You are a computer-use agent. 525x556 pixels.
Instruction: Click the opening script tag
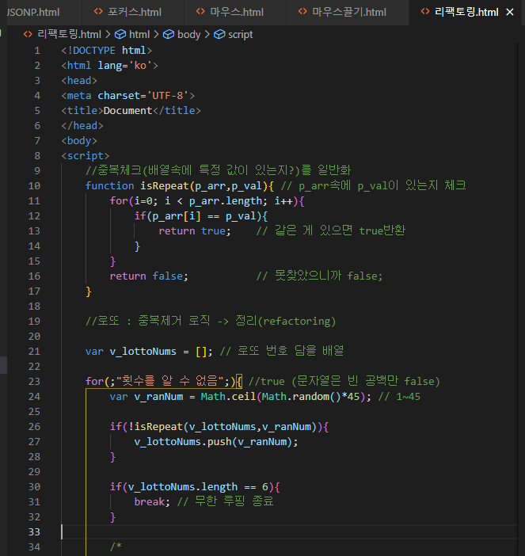(x=86, y=156)
